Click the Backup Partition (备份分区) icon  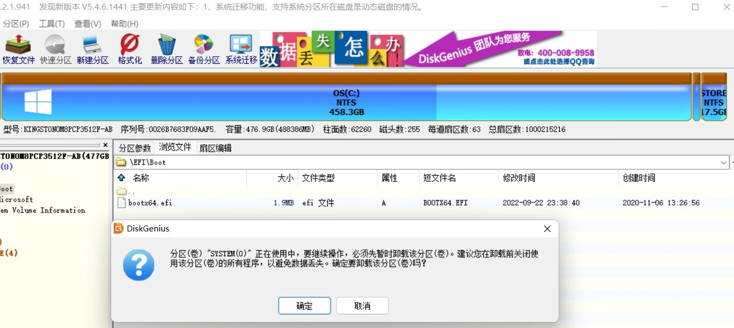coord(204,50)
